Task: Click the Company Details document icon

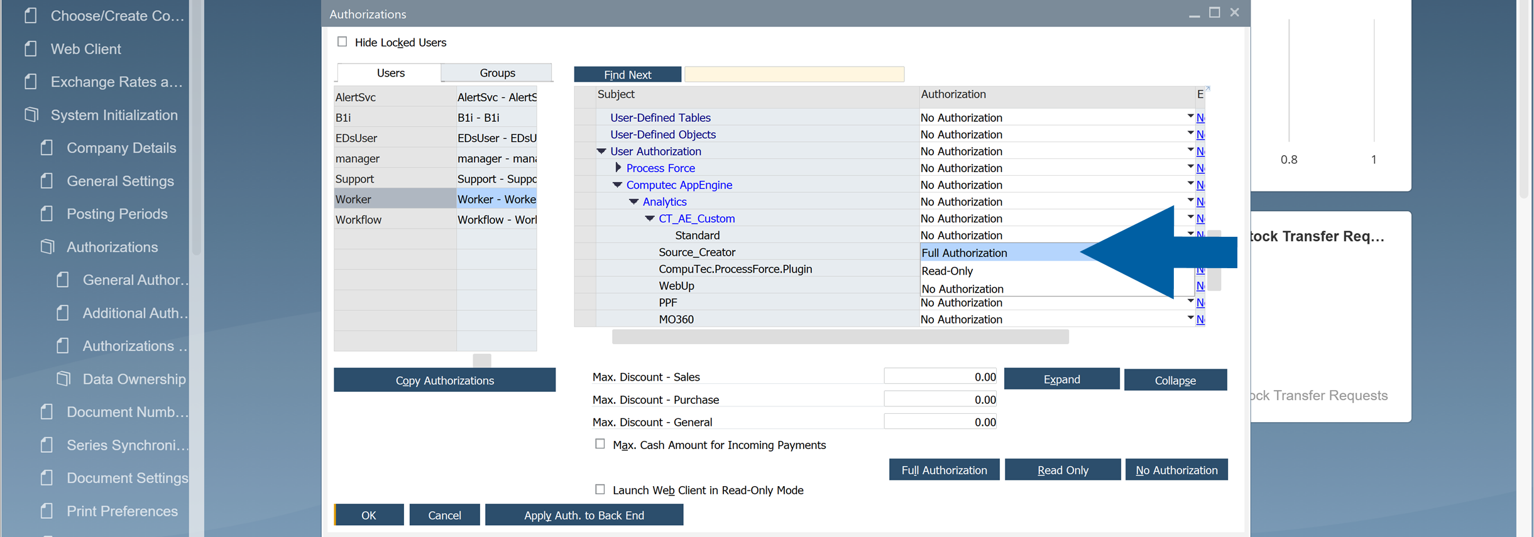Action: pyautogui.click(x=47, y=148)
